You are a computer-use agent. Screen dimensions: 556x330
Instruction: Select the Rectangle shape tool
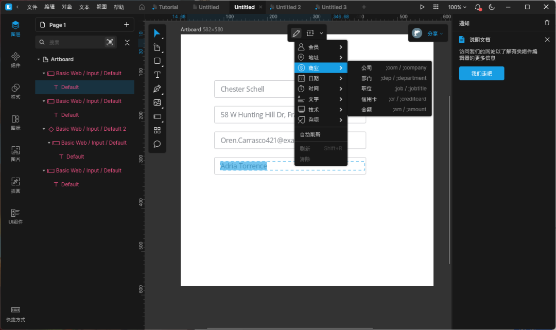(x=158, y=61)
